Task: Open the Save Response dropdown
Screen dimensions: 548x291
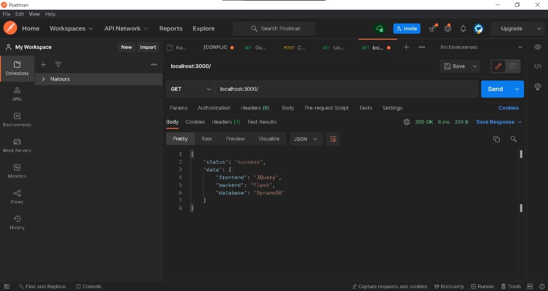Action: [x=499, y=122]
